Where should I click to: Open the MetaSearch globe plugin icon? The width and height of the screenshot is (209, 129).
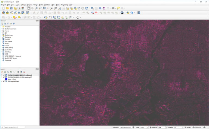point(122,13)
